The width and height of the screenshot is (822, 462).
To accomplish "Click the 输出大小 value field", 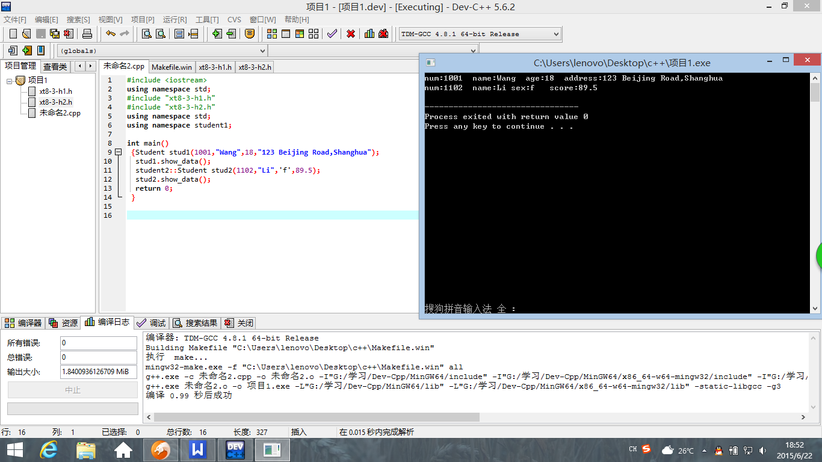I will click(x=99, y=372).
